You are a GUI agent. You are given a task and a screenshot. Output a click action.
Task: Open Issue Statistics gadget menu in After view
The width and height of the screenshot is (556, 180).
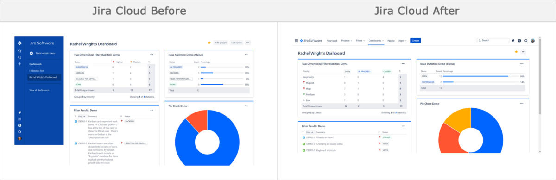tap(522, 63)
